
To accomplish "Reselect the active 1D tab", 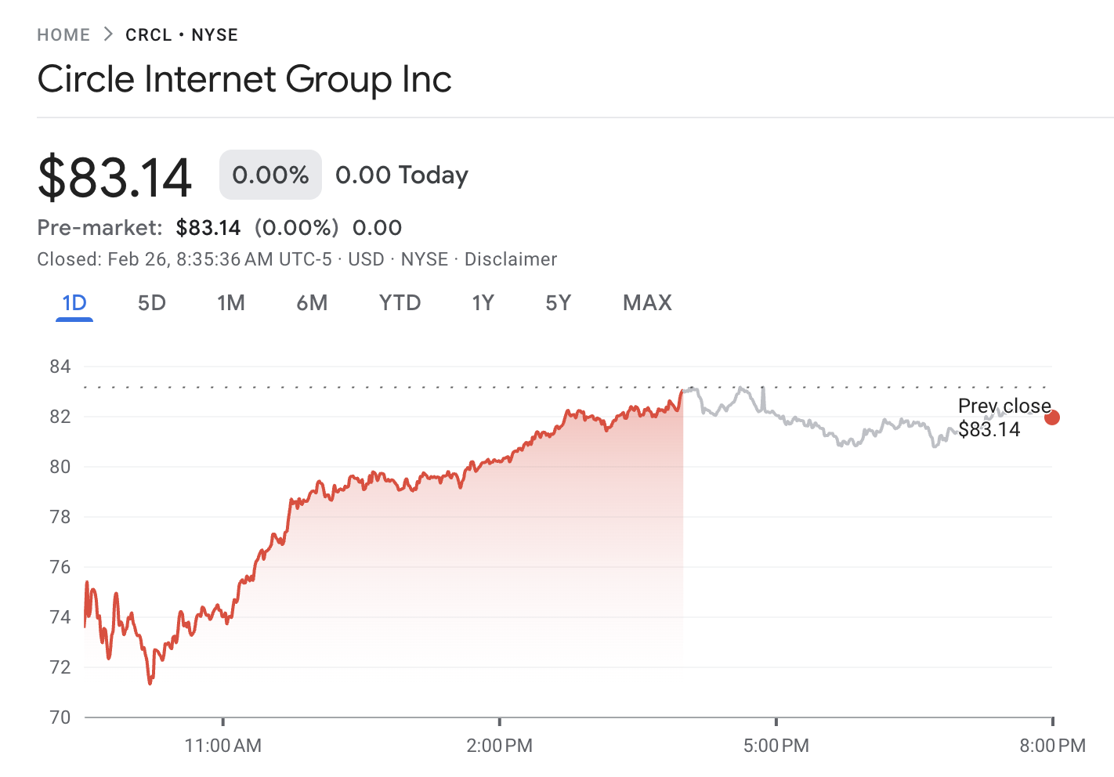I will coord(74,303).
